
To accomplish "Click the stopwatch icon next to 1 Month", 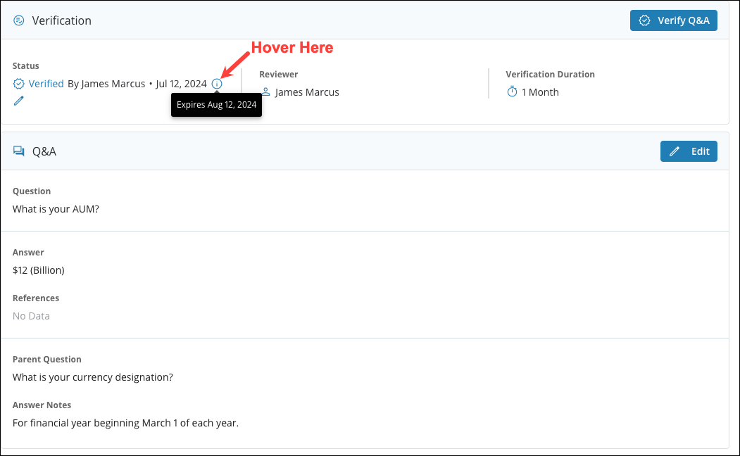I will coord(512,92).
